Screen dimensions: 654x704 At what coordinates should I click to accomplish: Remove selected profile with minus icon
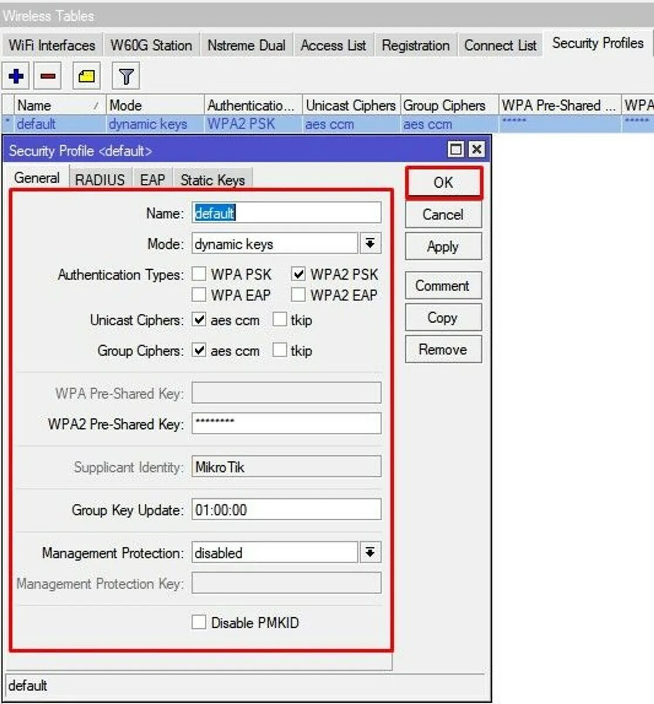point(48,76)
